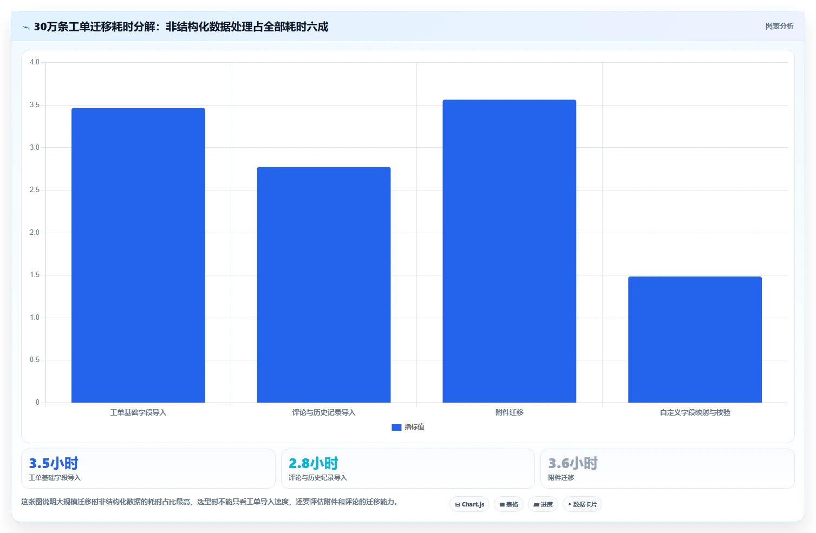The height and width of the screenshot is (533, 816).
Task: Open the 图表分析 label in the header
Action: pyautogui.click(x=779, y=26)
